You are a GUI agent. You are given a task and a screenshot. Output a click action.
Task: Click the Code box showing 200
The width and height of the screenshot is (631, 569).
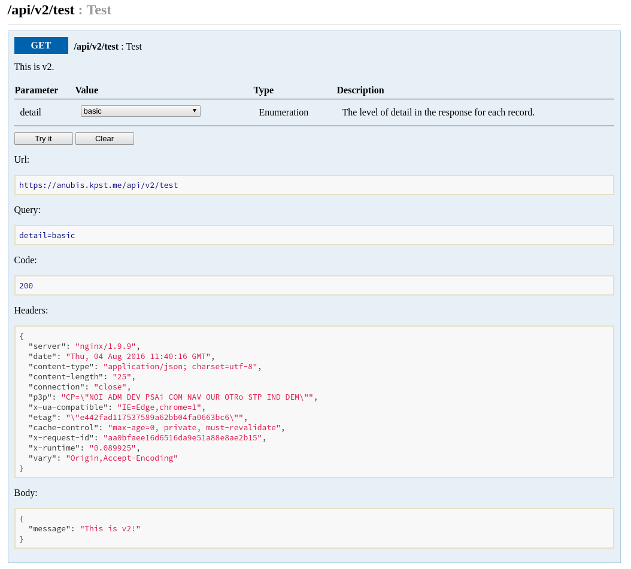coord(314,285)
